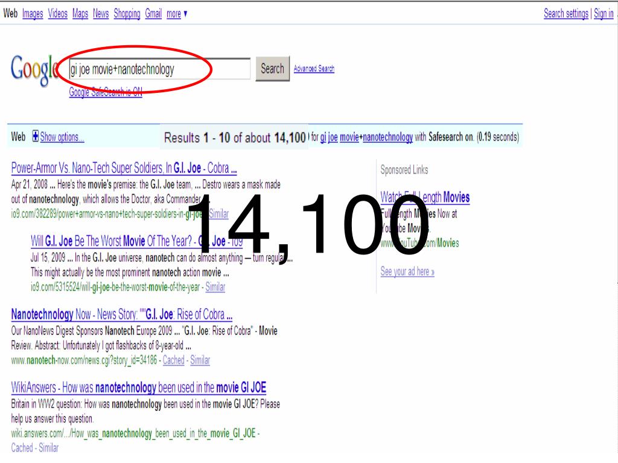
Task: Open Gmail in top navigation
Action: 153,13
